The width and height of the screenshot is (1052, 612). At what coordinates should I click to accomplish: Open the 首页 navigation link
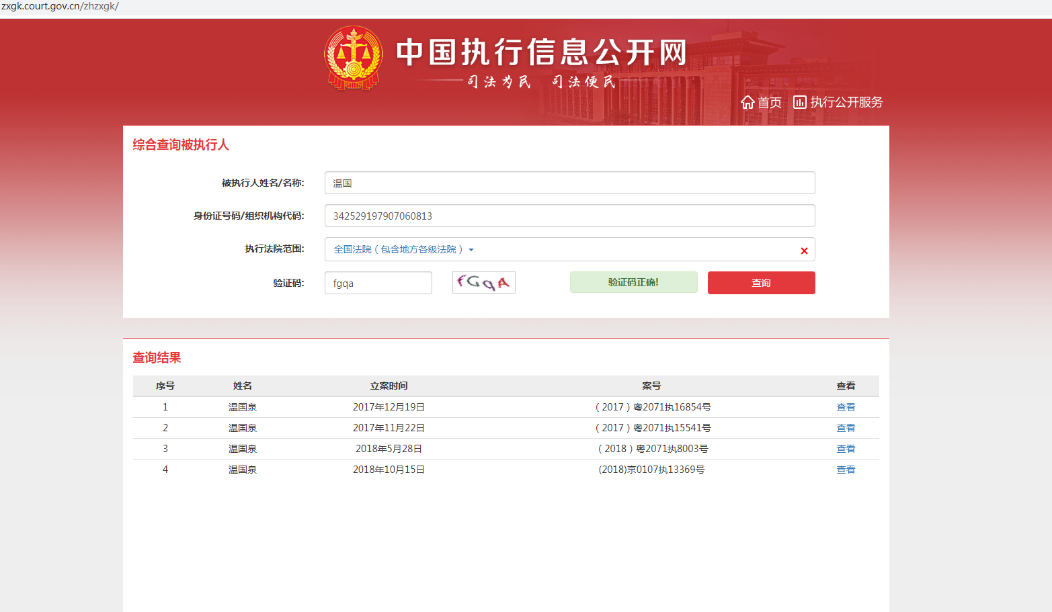tap(769, 102)
